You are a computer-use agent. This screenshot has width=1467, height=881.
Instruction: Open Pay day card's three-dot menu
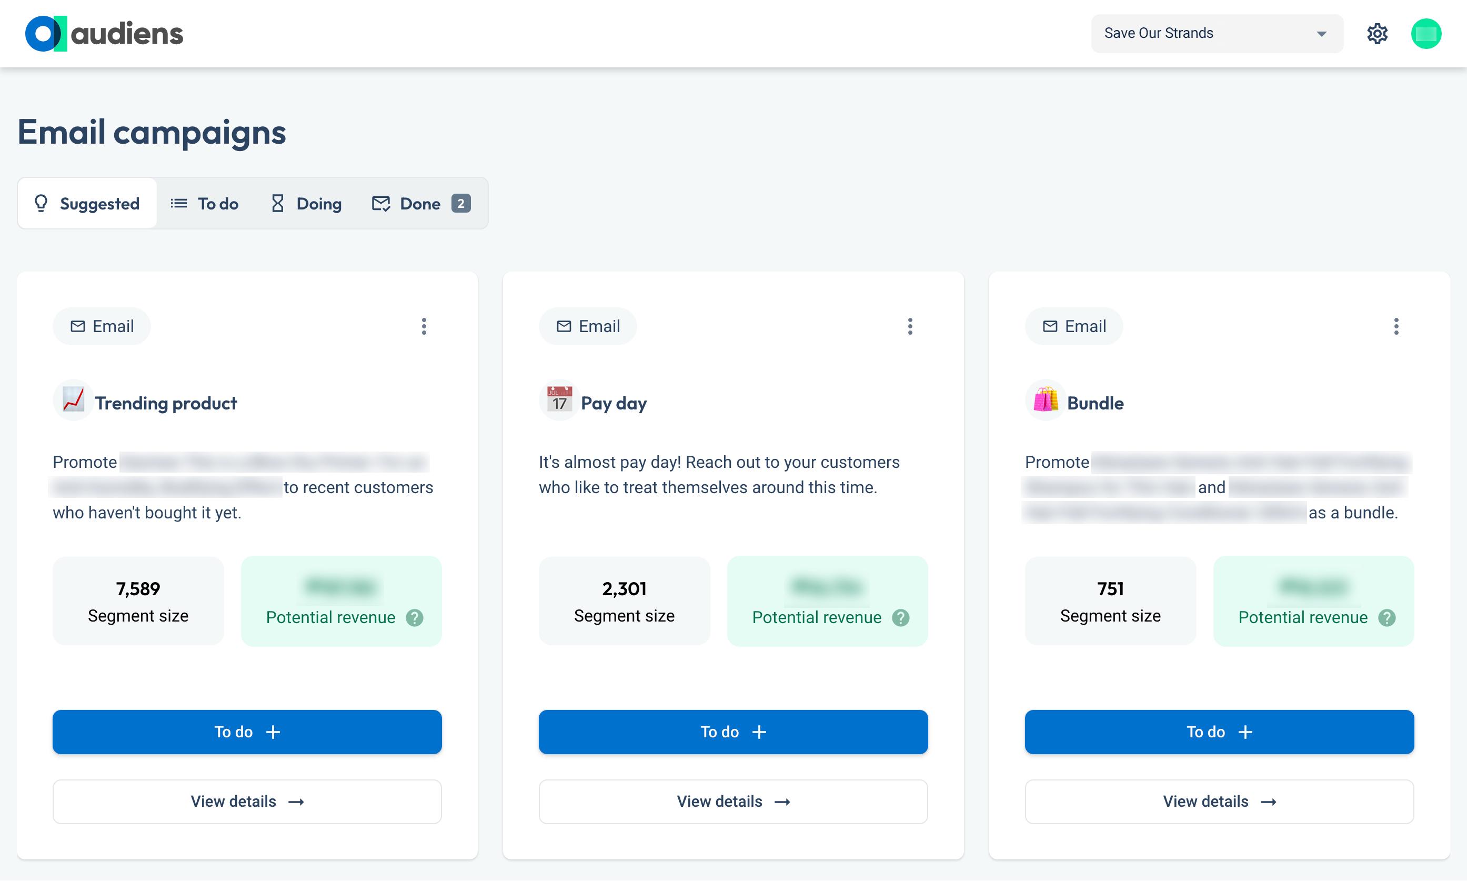pyautogui.click(x=910, y=326)
